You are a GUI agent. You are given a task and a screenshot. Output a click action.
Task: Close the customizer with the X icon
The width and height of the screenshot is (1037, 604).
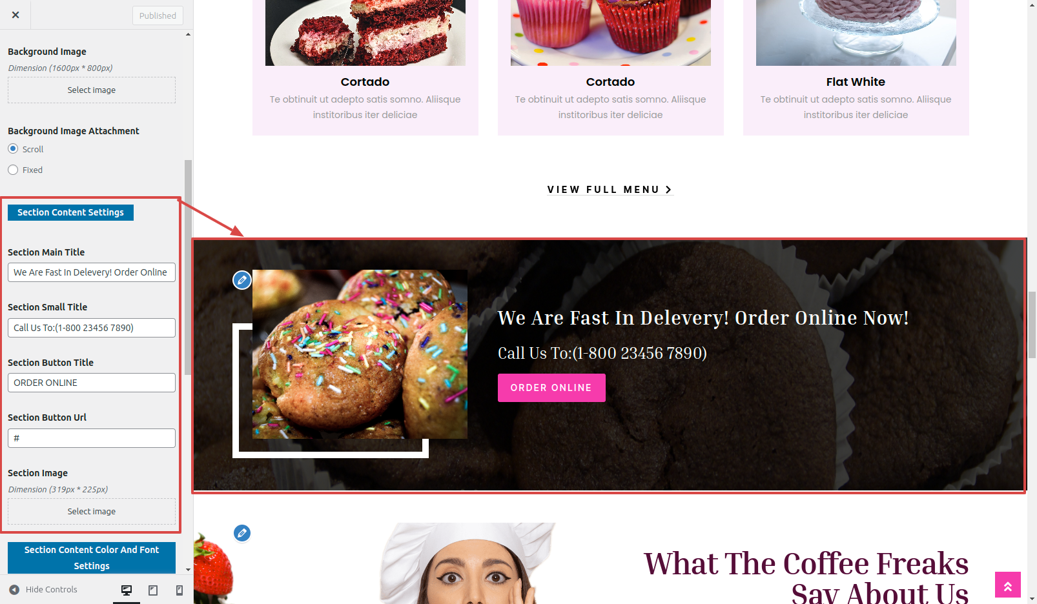tap(15, 15)
